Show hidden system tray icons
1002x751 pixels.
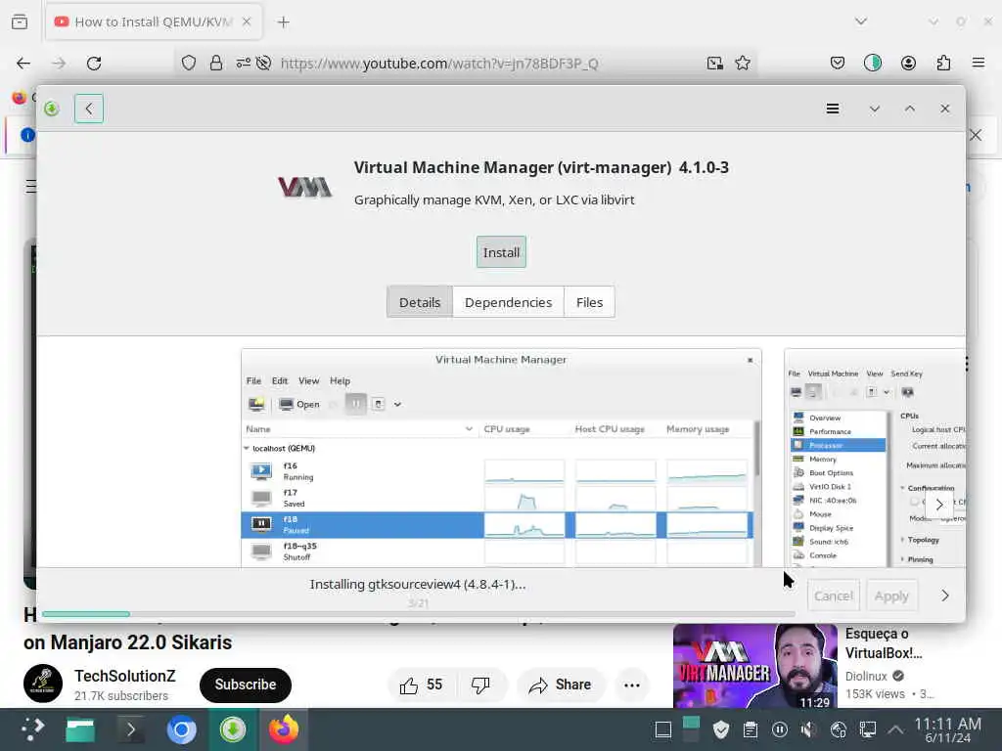(x=895, y=729)
